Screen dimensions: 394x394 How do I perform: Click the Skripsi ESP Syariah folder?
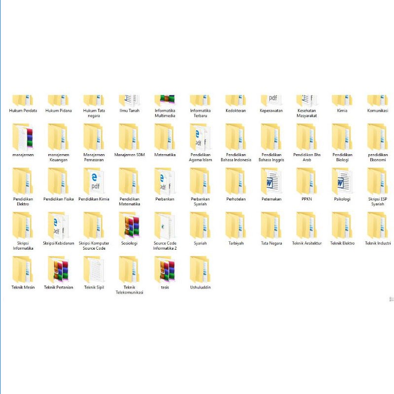[x=378, y=181]
